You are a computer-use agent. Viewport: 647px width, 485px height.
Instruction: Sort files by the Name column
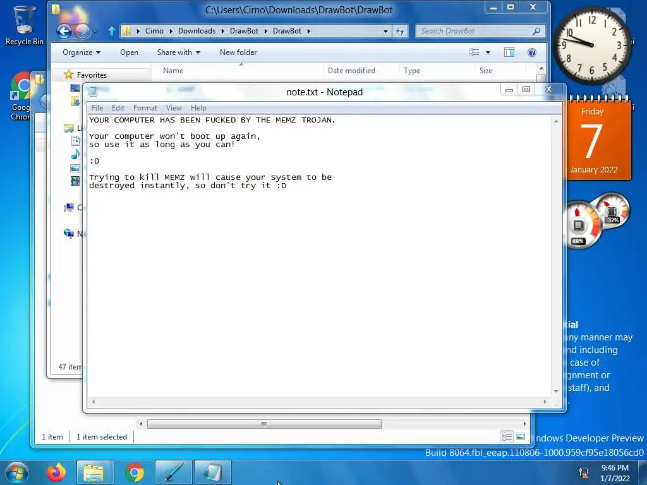click(238, 71)
